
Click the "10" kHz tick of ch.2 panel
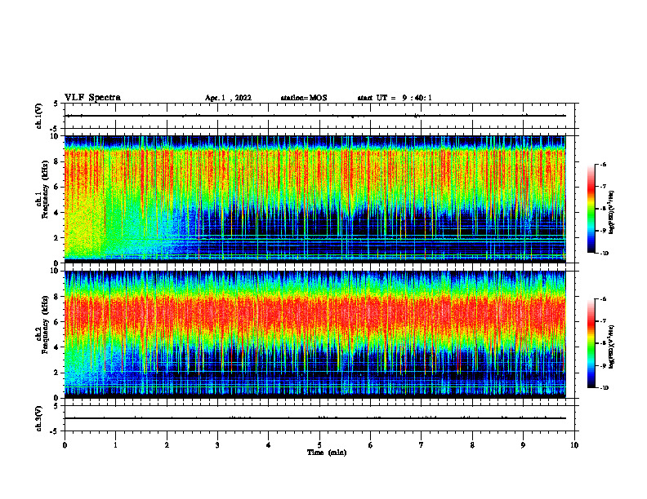[55, 271]
